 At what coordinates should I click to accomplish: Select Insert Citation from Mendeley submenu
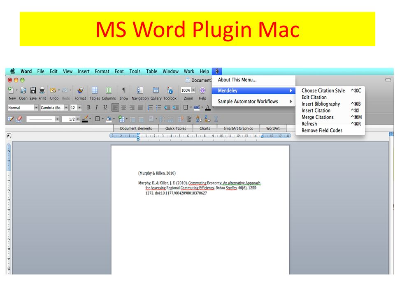[330, 111]
